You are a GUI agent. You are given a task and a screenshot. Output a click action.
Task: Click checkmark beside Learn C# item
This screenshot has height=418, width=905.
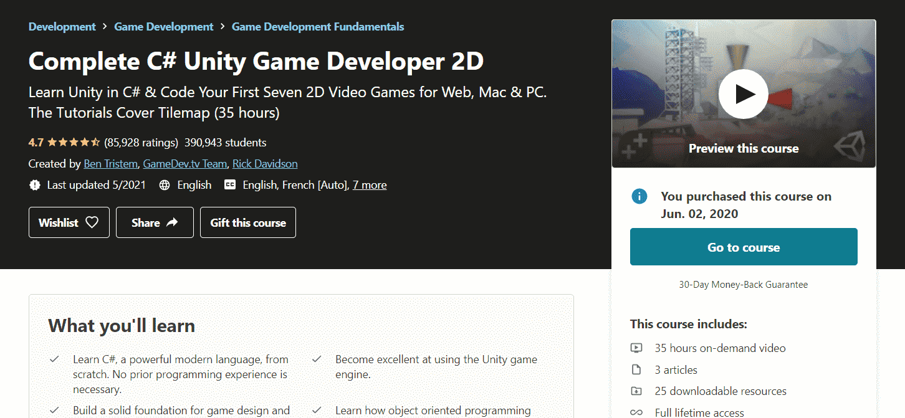pos(54,359)
